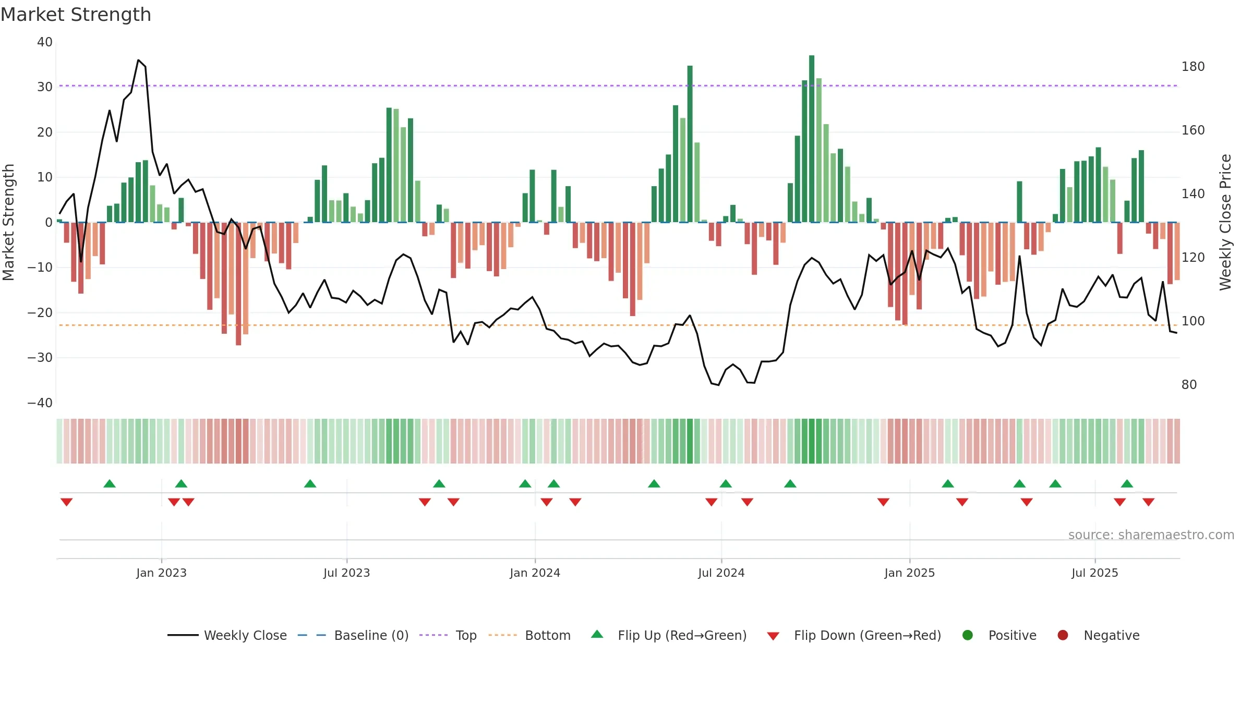Click the 80 tick on price axis
The image size is (1252, 704).
coord(1189,384)
